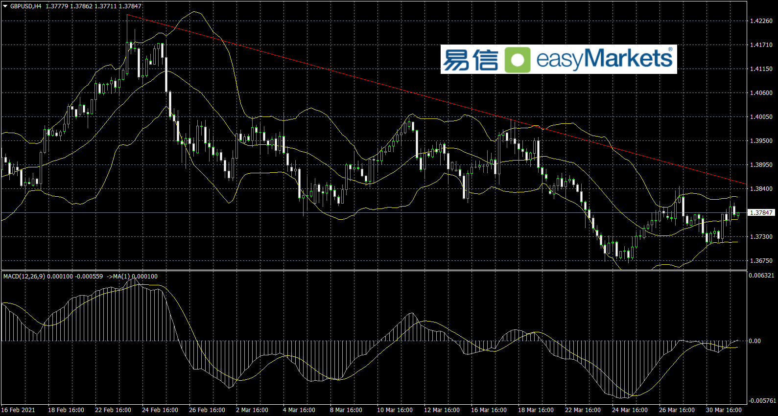Click the 18 Mar 16:00 time label
The height and width of the screenshot is (416, 778).
coord(536,410)
